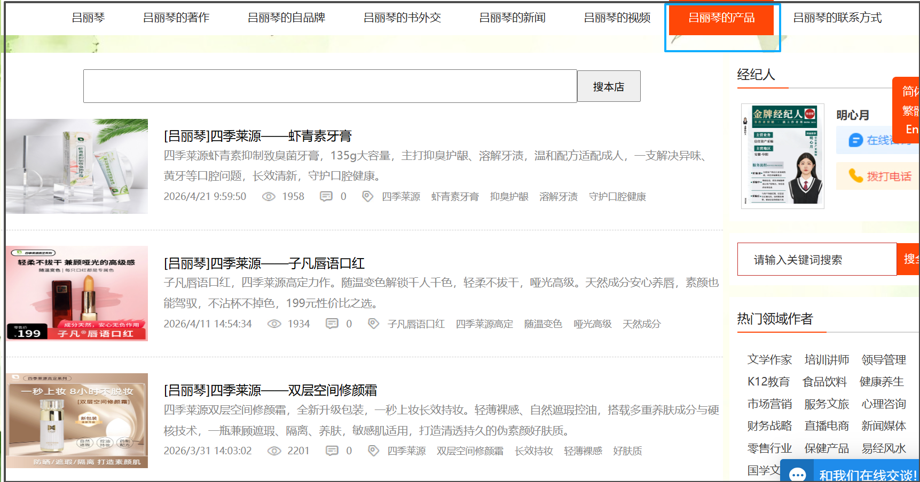The image size is (920, 482).
Task: Switch to 吕丽琴的著作 tab
Action: tap(176, 18)
